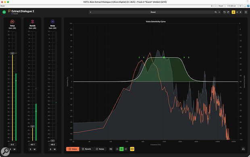Click the outer right green curve arrow handle
Image resolution: width=250 pixels, height=157 pixels.
pyautogui.click(x=189, y=57)
